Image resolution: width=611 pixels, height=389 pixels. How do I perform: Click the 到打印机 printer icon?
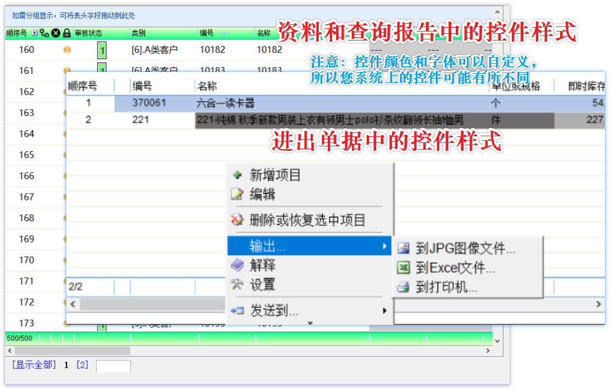[x=403, y=288]
